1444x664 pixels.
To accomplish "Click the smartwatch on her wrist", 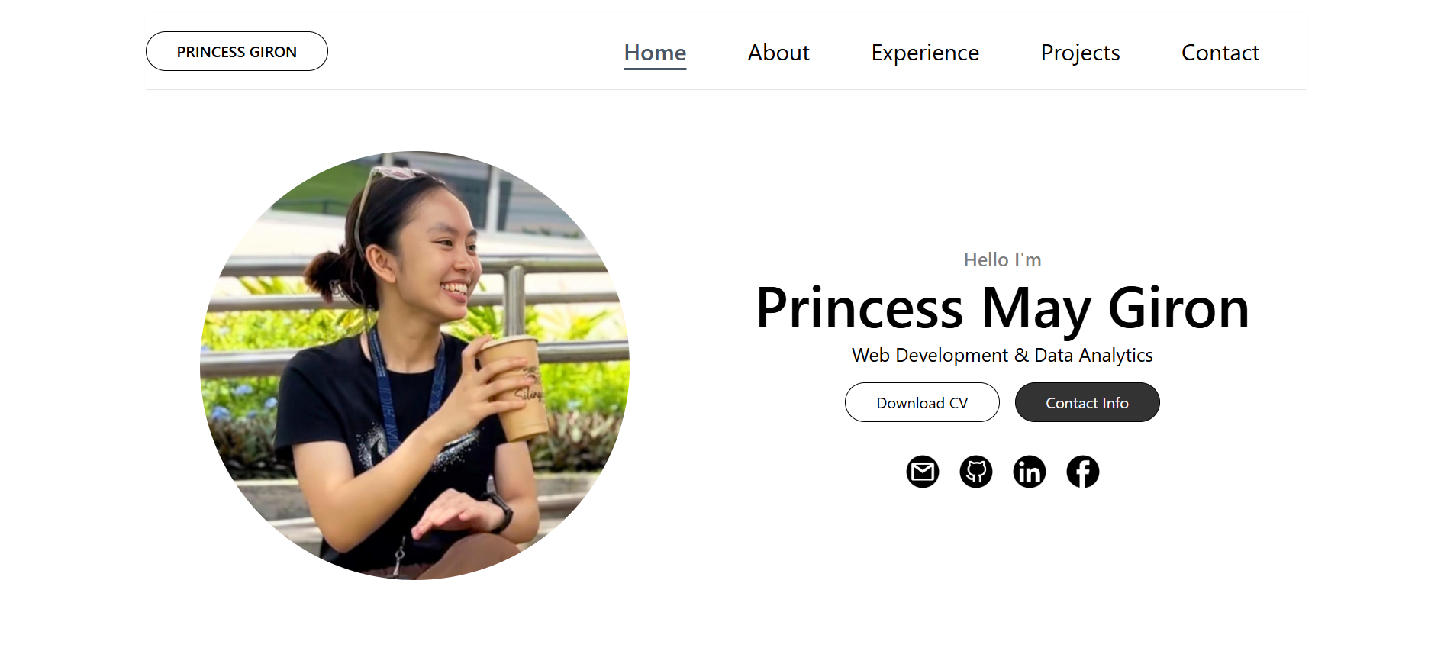I will tap(498, 511).
